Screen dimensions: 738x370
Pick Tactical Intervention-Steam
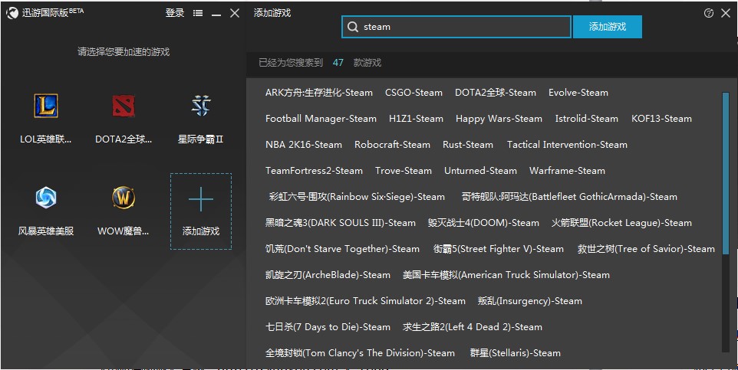pos(567,145)
